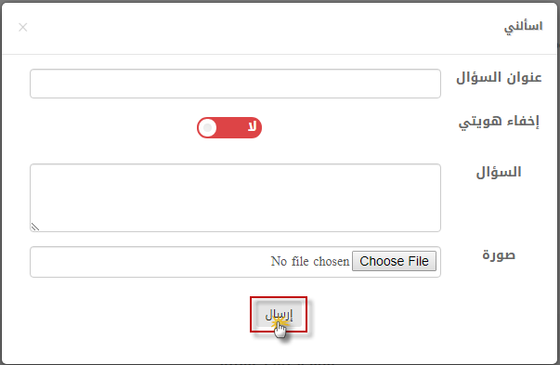Click the hand cursor icon on إرسال
Screen dimensions: 560x365
coord(280,330)
